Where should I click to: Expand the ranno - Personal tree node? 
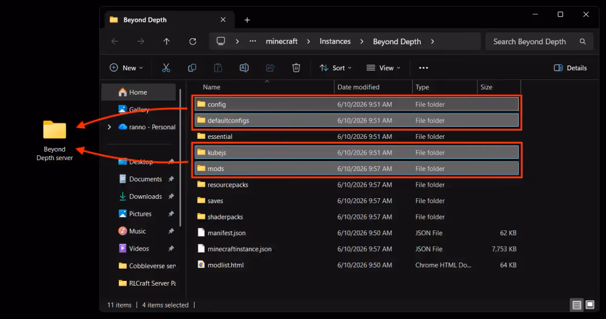109,127
